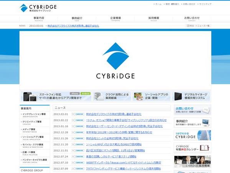Screen dimensions: 230x173
Task: Open the 2012.07.24 news headline
Action: [x=111, y=157]
